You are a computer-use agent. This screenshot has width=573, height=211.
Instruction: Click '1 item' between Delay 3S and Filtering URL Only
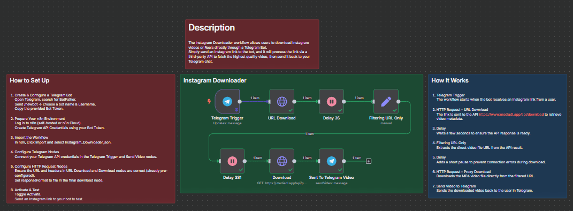pyautogui.click(x=359, y=98)
